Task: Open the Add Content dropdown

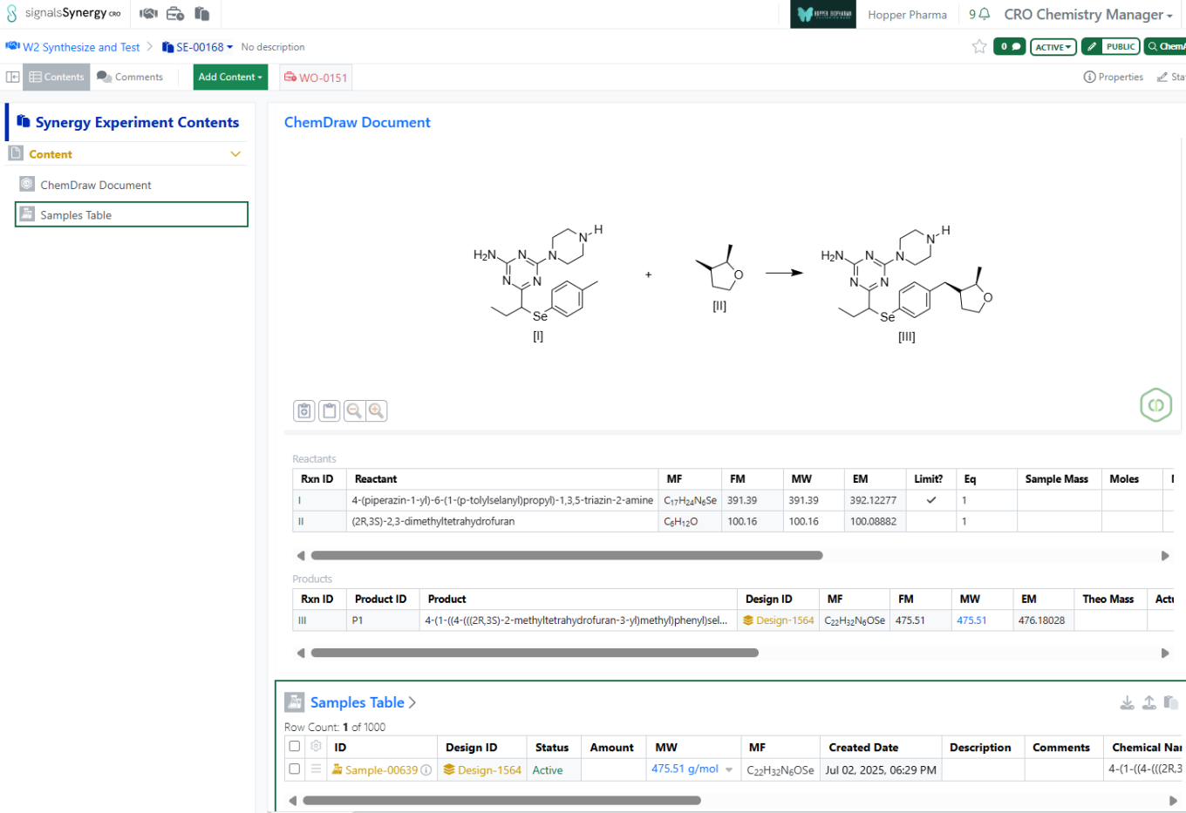Action: point(230,77)
